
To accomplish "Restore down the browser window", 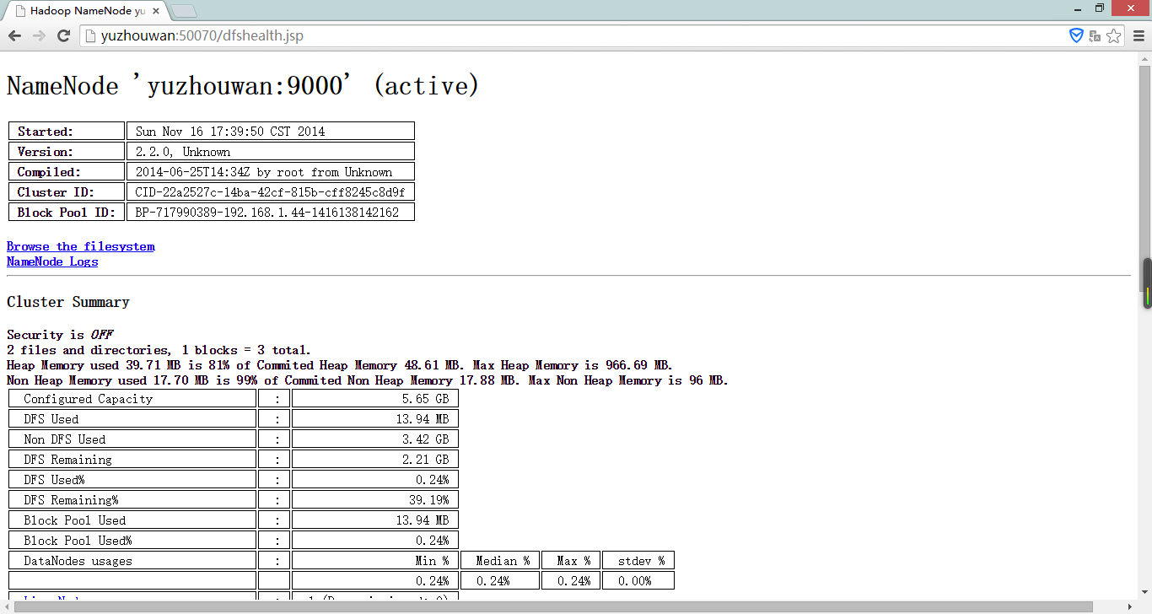I will [x=1099, y=8].
